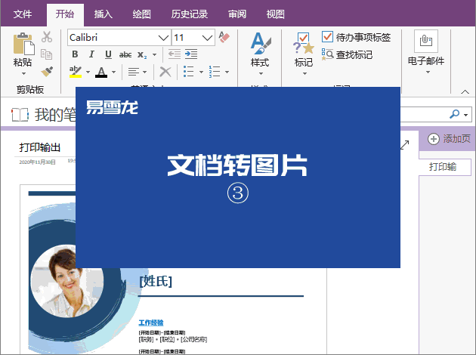Open alignment dropdown arrow
Screen dimensions: 476x355
(x=144, y=73)
